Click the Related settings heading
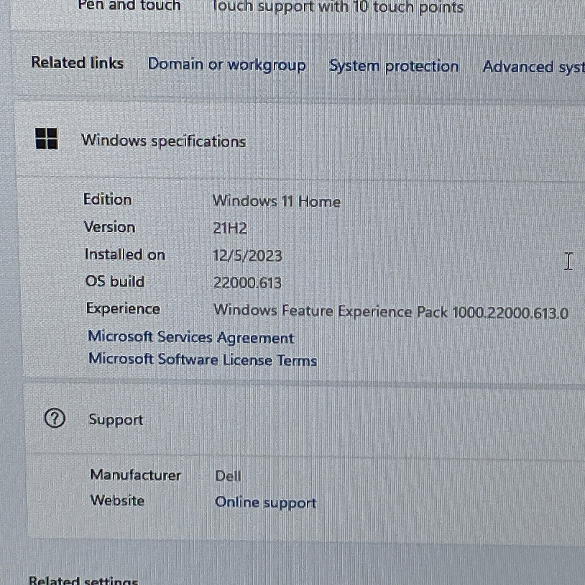Screen dimensions: 585x585 click(x=83, y=580)
